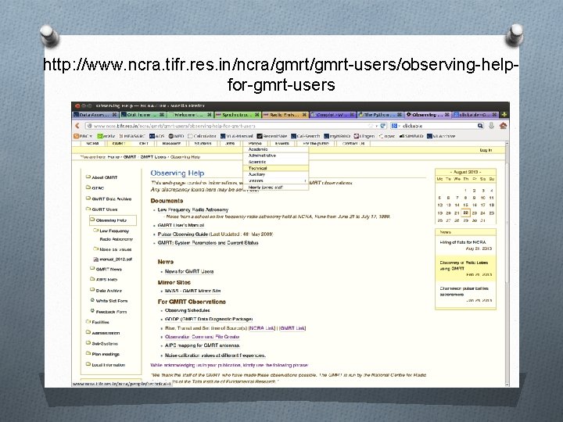Viewport: 563px width, 422px height.
Task: Open Pulsar Observing Guide link
Action: coord(183,234)
